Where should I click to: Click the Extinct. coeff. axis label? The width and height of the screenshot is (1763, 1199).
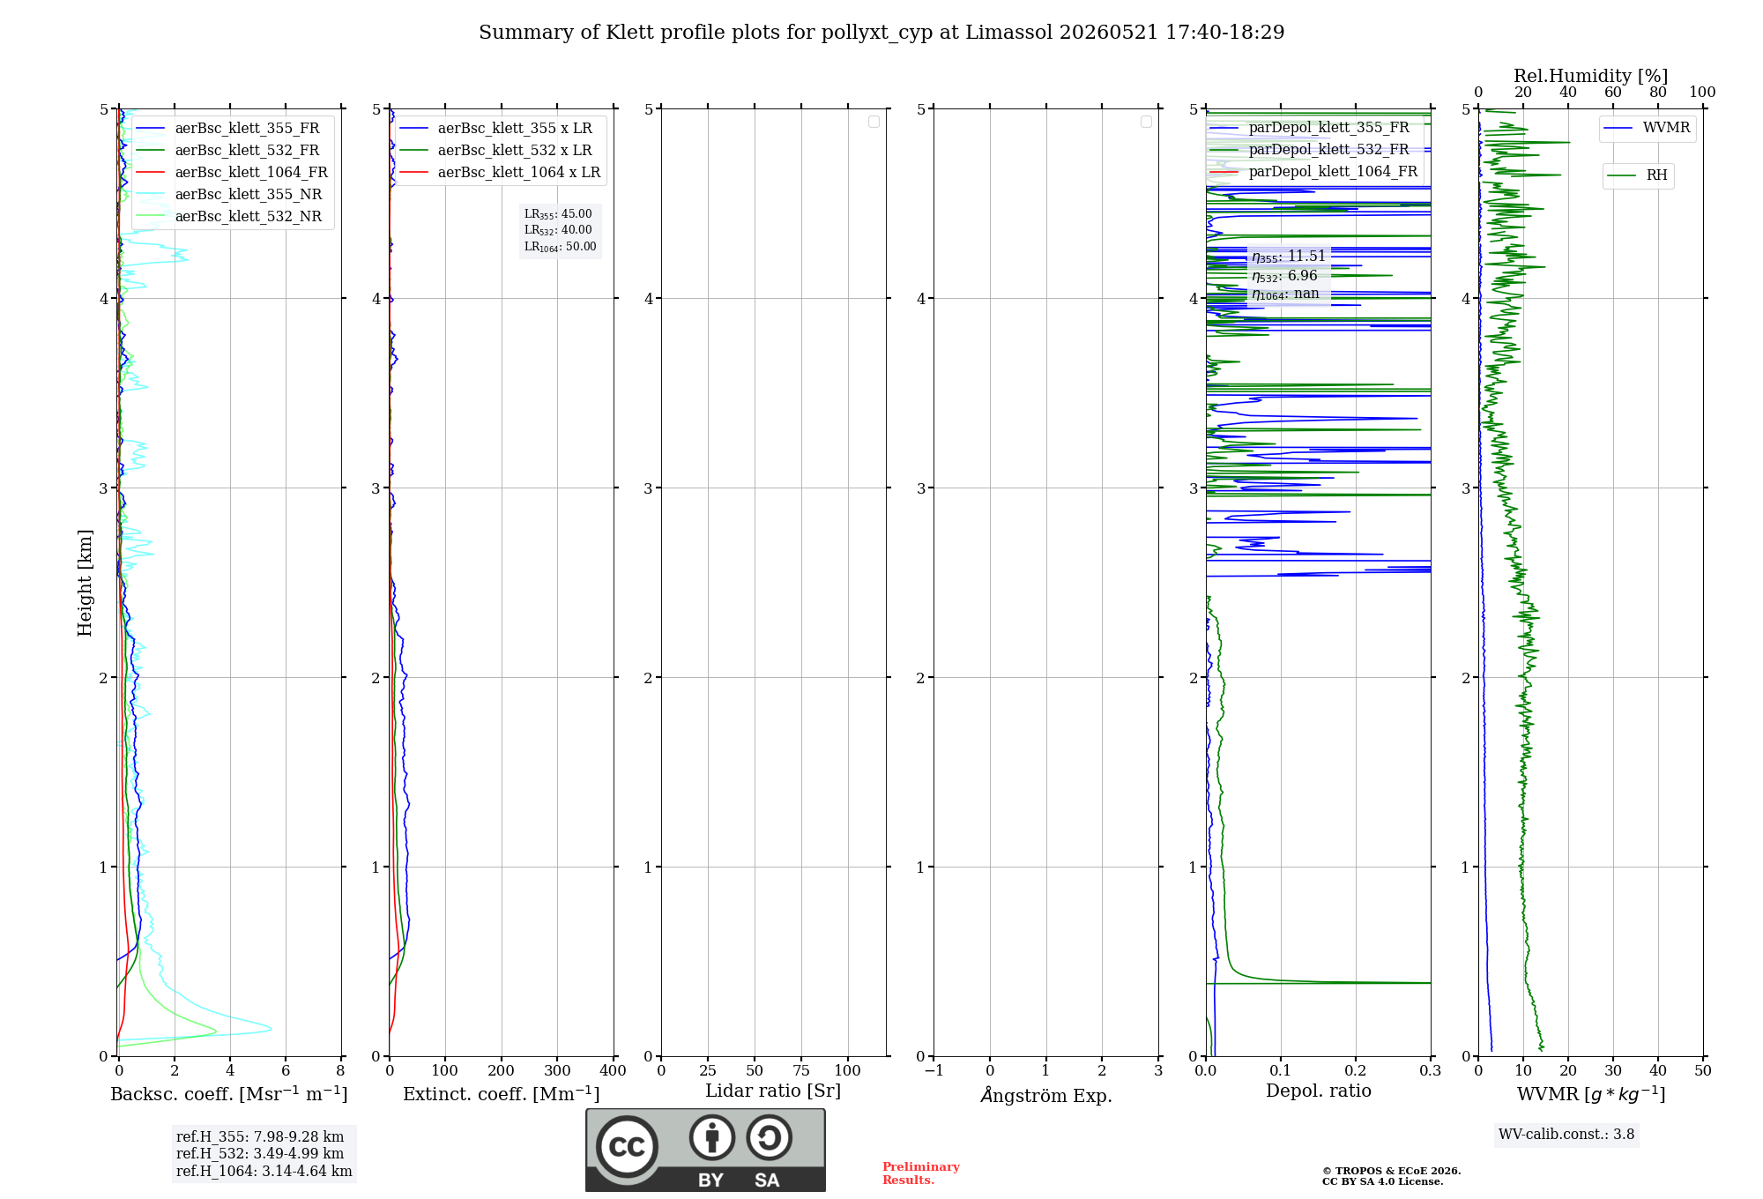coord(502,1094)
